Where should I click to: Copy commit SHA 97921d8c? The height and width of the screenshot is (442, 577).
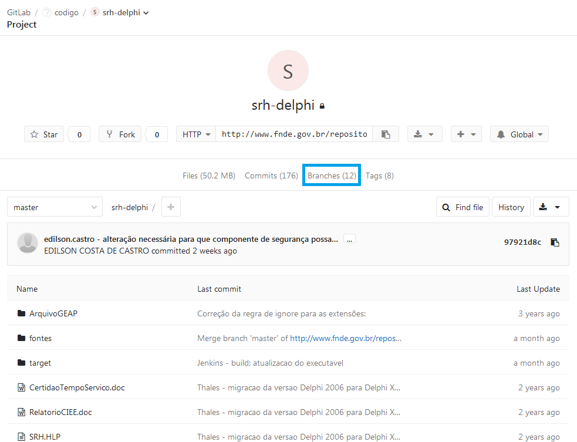[x=555, y=242]
